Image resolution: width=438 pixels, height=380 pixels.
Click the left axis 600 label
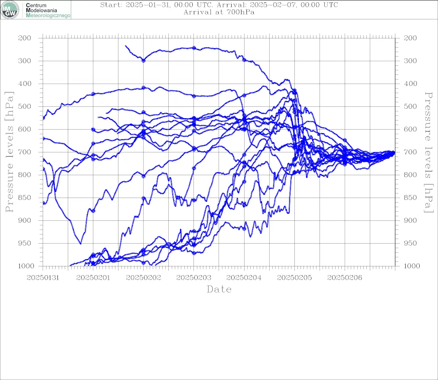click(x=25, y=129)
